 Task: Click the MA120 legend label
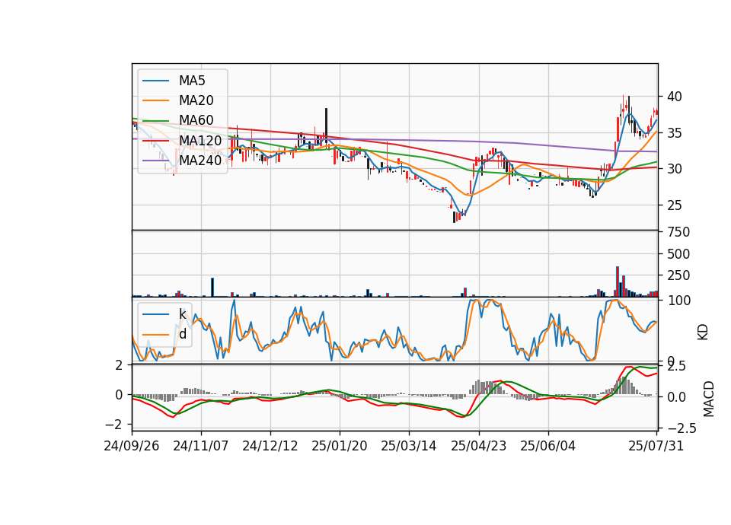pyautogui.click(x=200, y=140)
